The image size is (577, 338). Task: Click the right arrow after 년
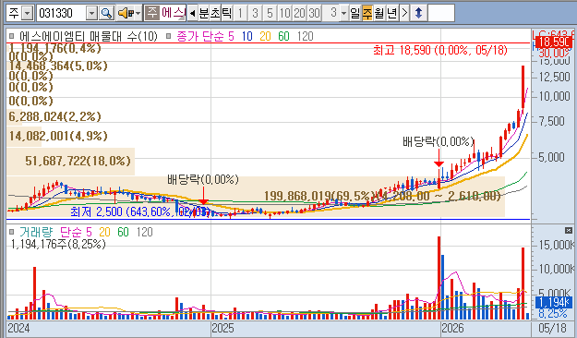pos(404,13)
